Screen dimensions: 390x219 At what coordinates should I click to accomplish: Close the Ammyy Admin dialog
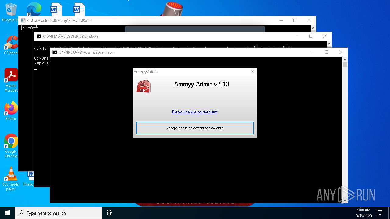click(252, 72)
